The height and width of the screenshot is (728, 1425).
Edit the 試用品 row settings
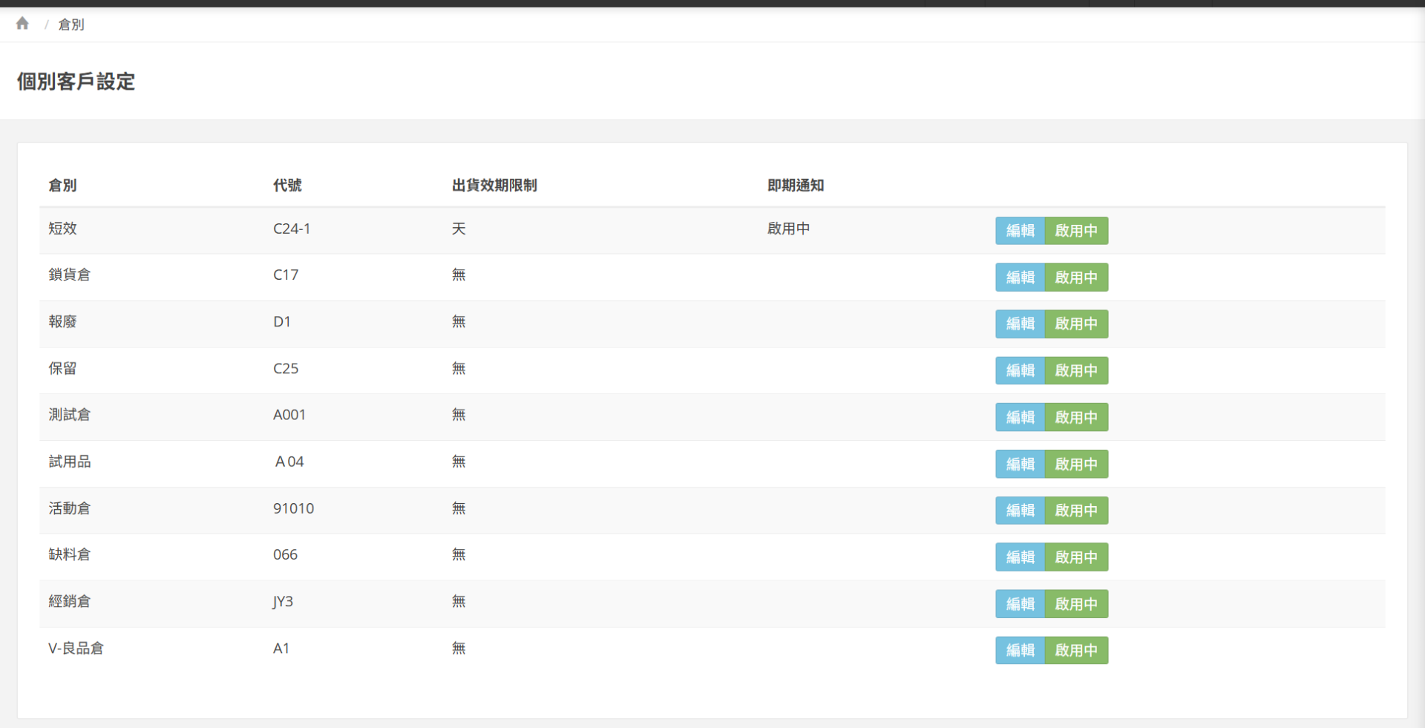tap(1020, 464)
